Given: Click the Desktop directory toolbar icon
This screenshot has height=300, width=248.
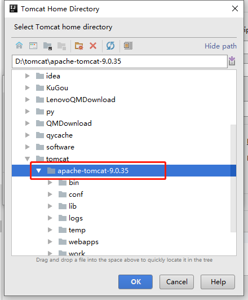Looking at the screenshot, I should click(x=33, y=46).
